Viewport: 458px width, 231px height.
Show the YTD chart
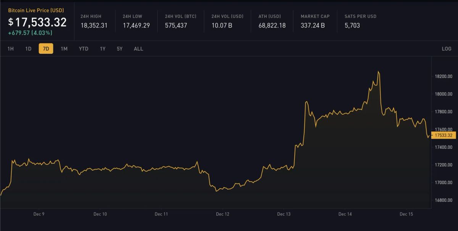83,49
